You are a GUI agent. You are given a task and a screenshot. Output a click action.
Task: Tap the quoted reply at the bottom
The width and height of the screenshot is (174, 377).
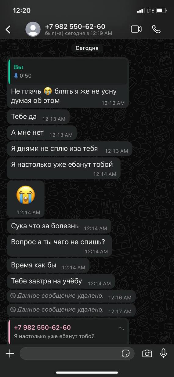click(68, 332)
